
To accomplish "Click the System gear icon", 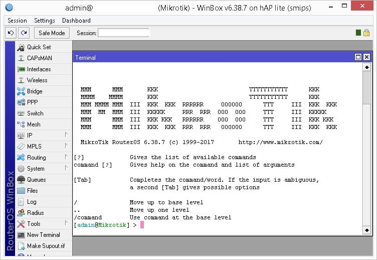I will (21, 169).
